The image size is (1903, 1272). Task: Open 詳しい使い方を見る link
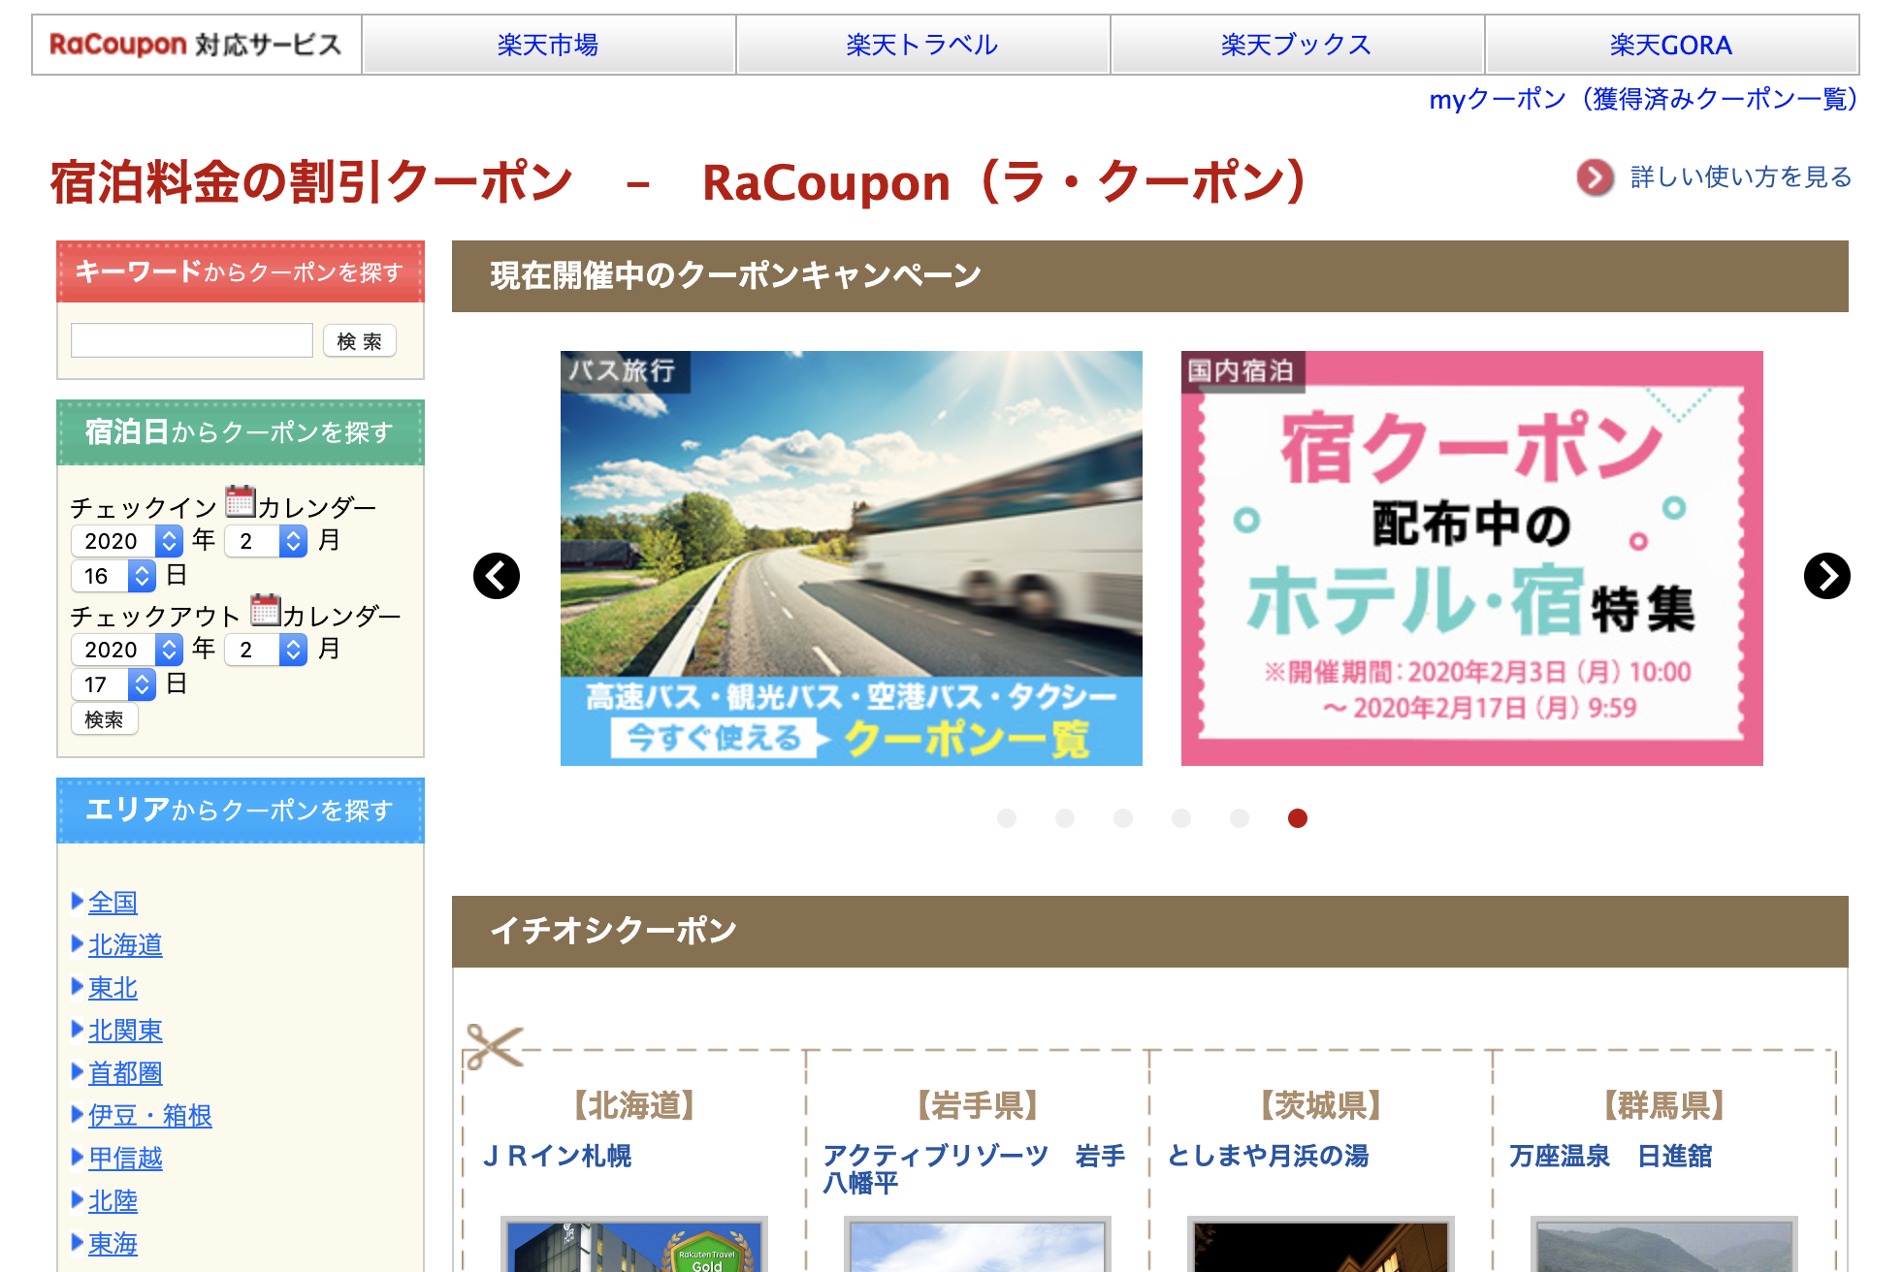(1741, 177)
